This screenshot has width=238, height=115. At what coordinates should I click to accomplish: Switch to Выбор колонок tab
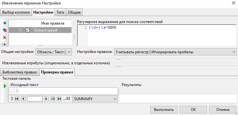(16, 12)
